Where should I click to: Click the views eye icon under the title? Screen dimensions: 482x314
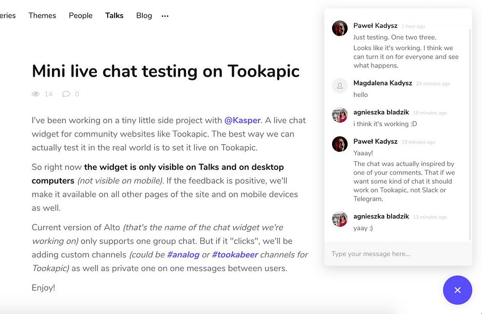pyautogui.click(x=36, y=94)
